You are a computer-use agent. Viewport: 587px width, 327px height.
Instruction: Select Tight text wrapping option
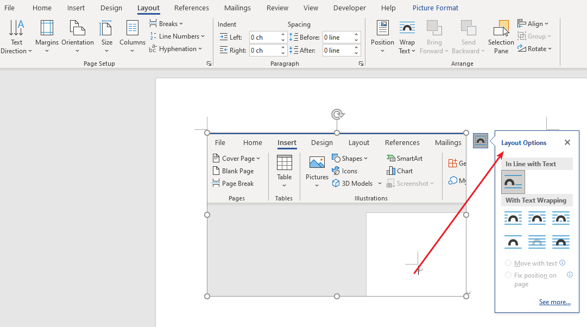click(537, 218)
